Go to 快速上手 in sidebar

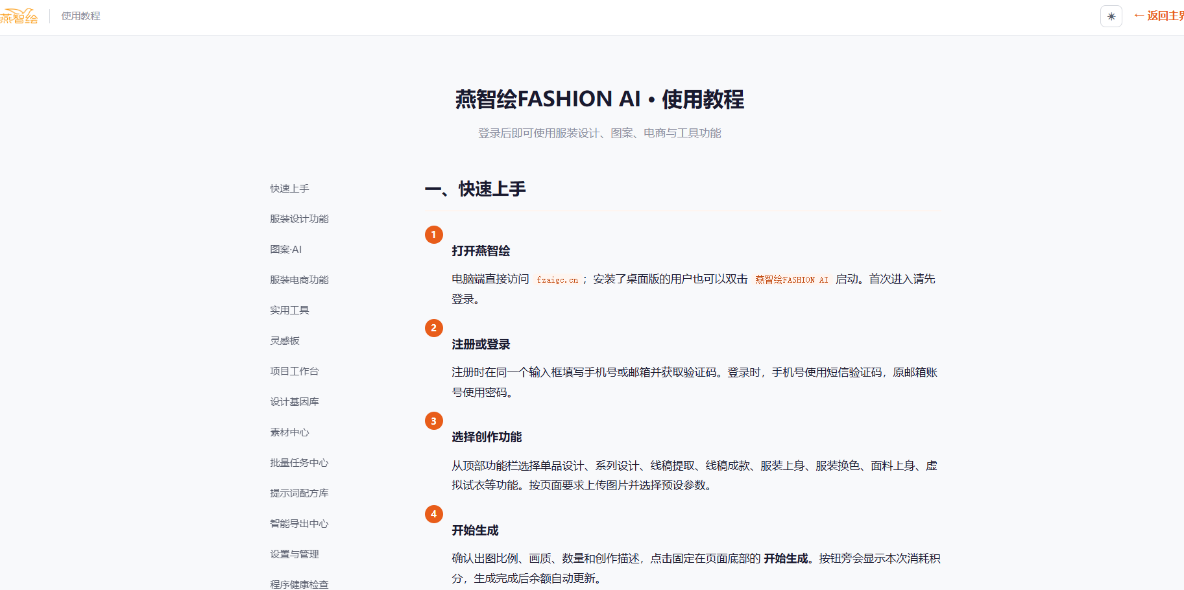[289, 189]
